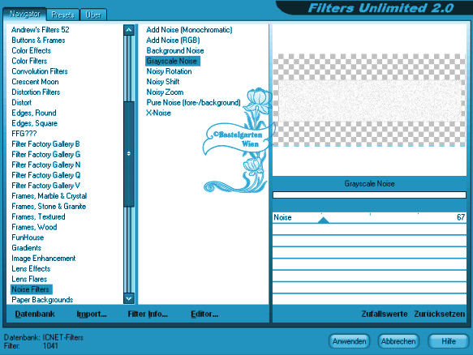
Task: Choose the Lens Flares category
Action: point(29,279)
